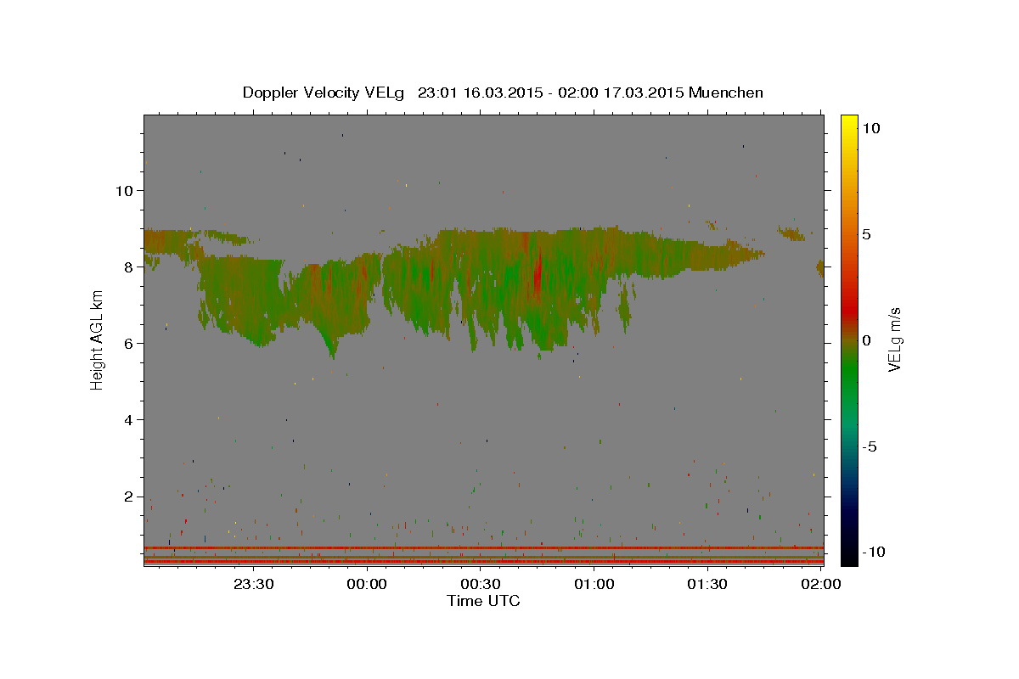Click the colorbar value 0

(866, 340)
